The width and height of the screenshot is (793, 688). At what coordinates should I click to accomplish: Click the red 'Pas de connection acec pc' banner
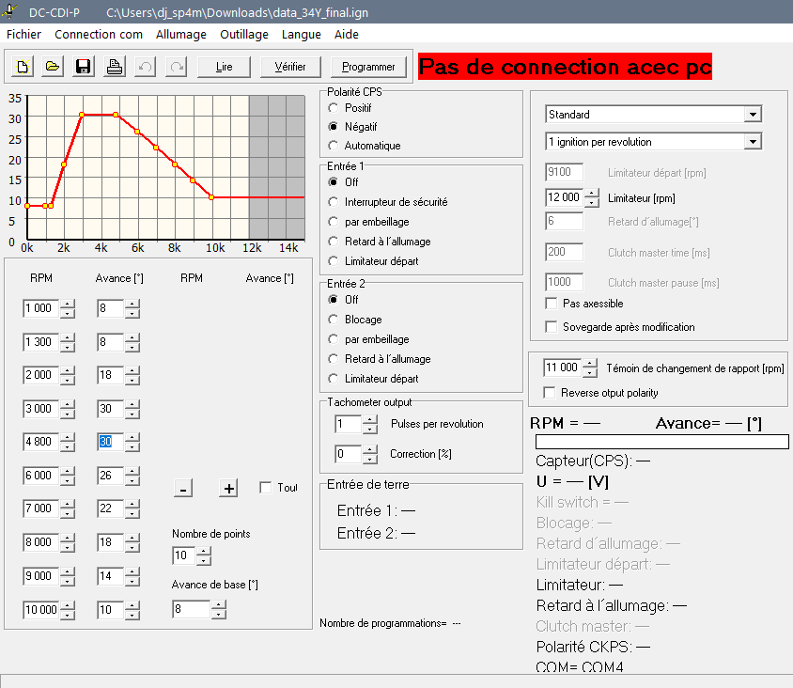565,67
